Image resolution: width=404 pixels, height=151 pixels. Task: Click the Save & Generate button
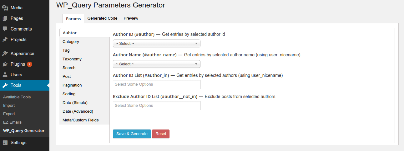coord(132,134)
